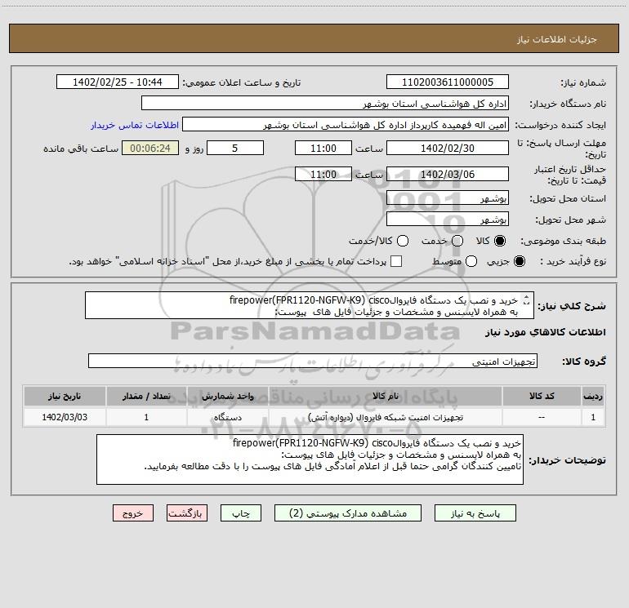Click the واحد شمارش column header
Image resolution: width=629 pixels, height=608 pixels.
[x=228, y=397]
